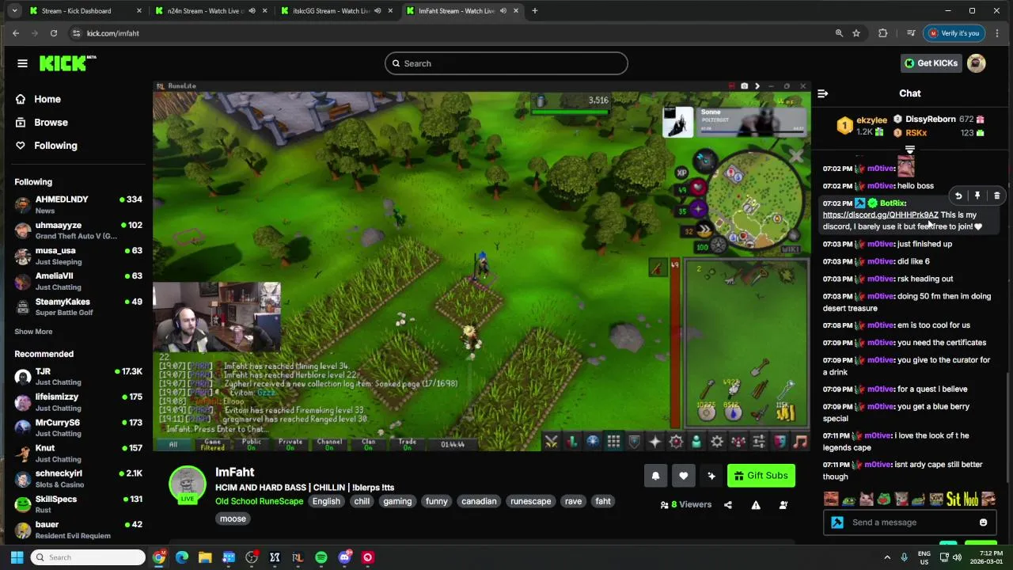Open the discord.gg link in chat
The height and width of the screenshot is (570, 1013).
(x=880, y=215)
